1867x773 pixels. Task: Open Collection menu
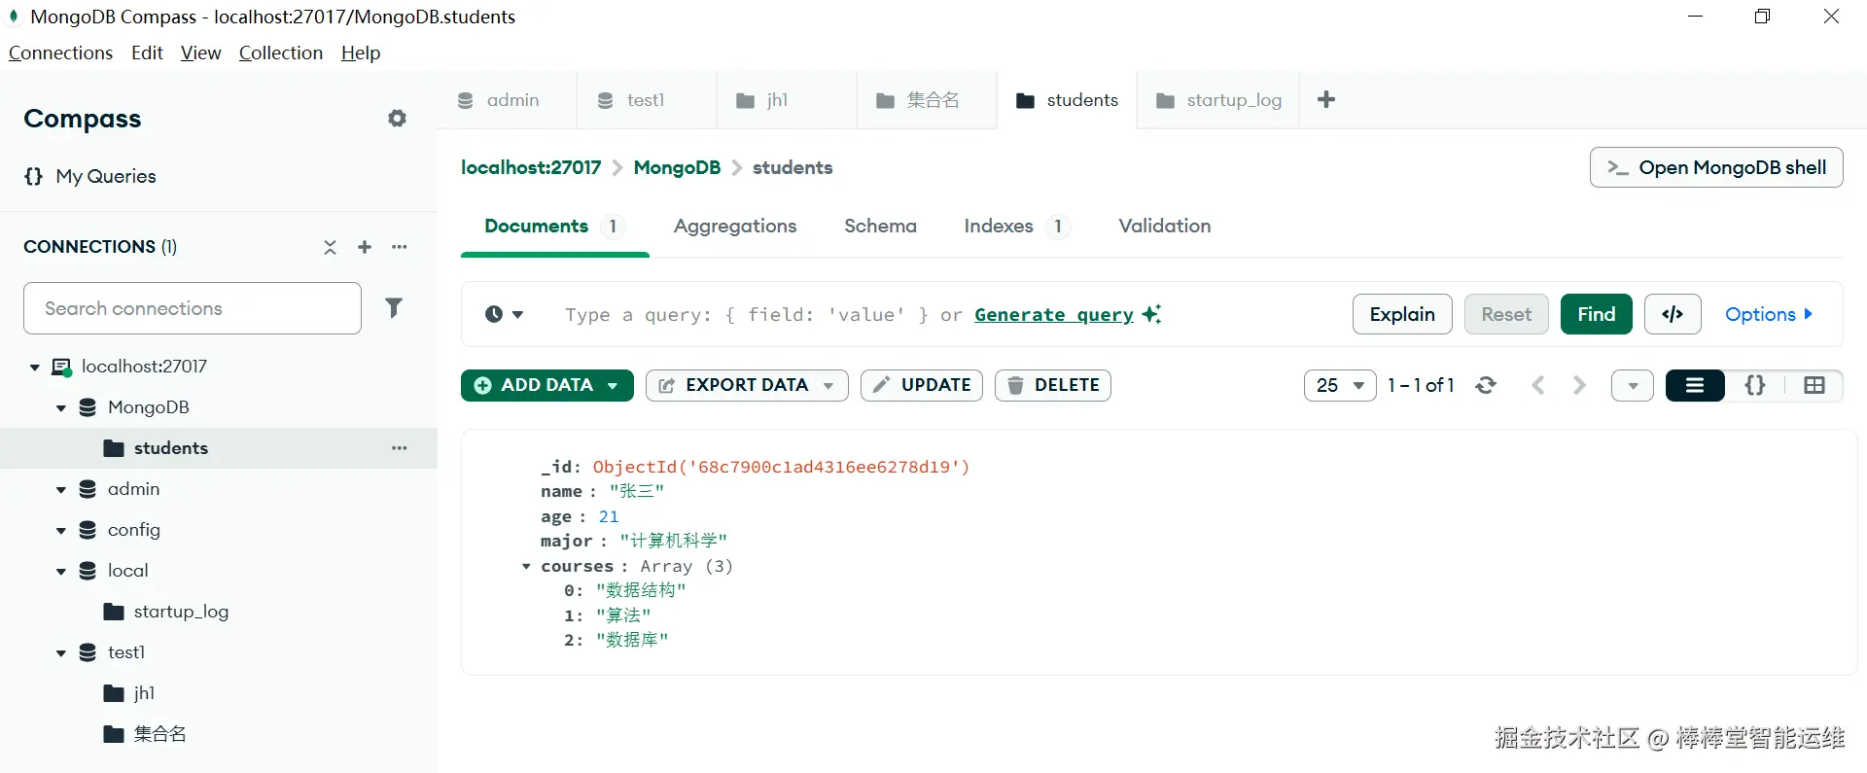click(281, 53)
